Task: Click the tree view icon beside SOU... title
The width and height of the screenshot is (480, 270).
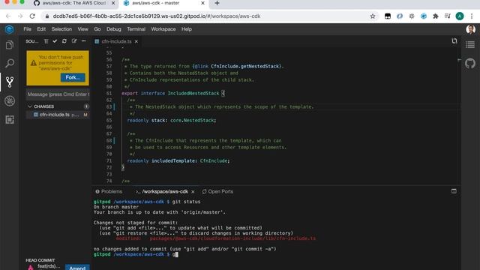Action: (x=46, y=41)
